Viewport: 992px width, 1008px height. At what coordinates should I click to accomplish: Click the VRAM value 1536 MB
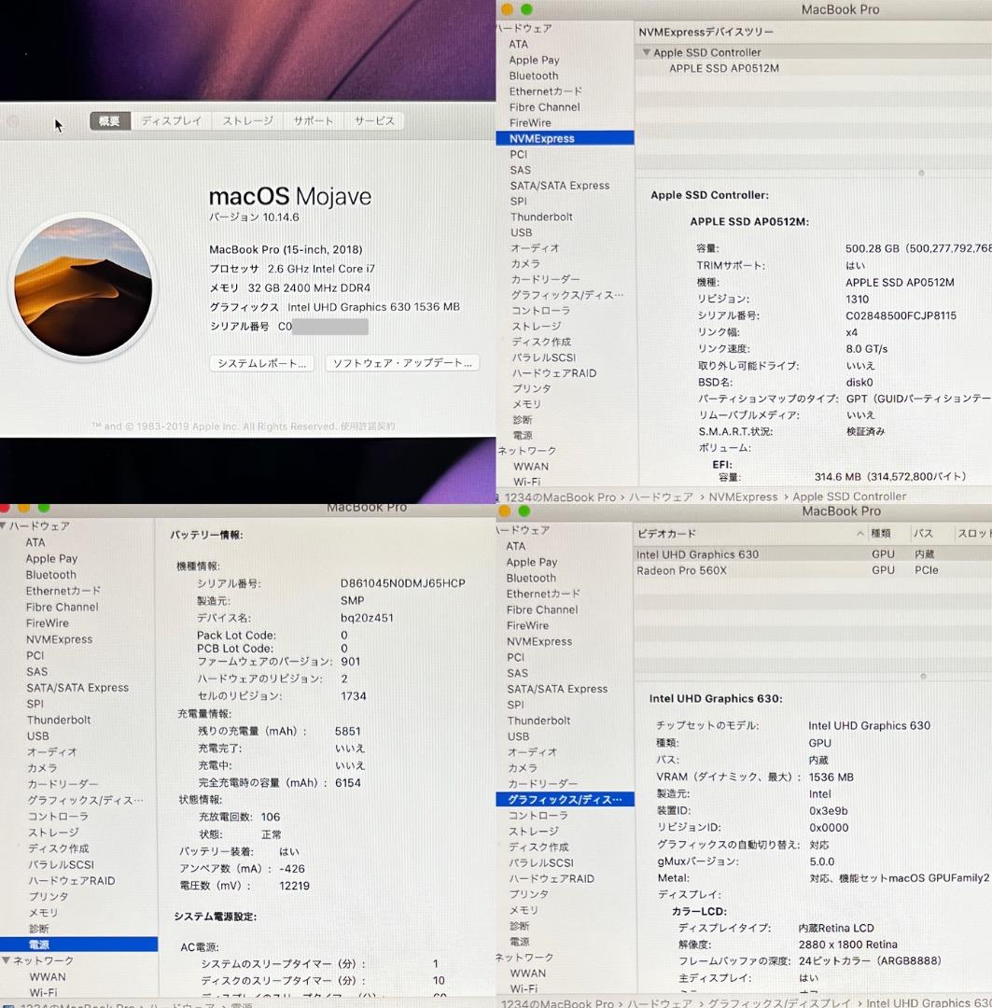click(831, 777)
